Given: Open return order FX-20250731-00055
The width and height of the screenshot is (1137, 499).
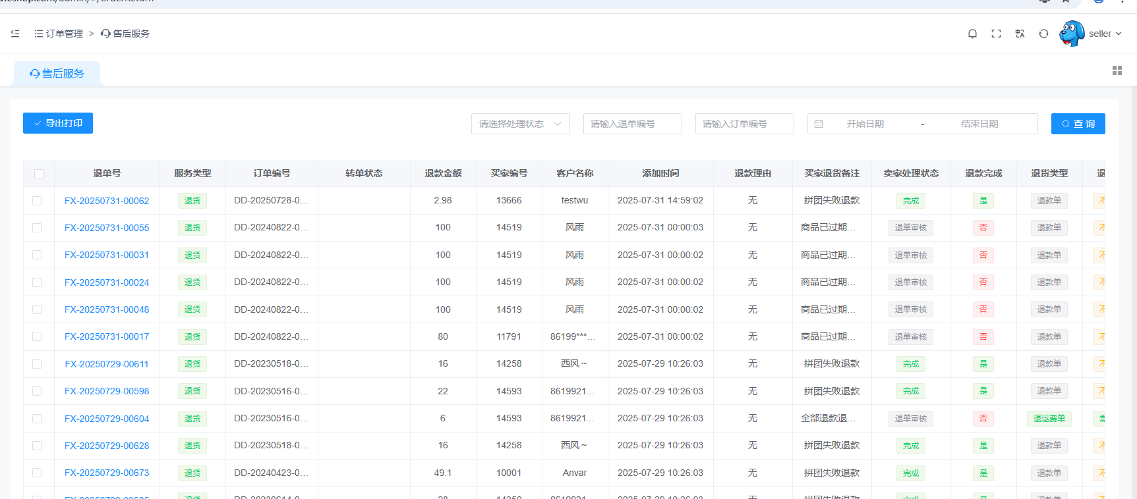Looking at the screenshot, I should pos(107,228).
